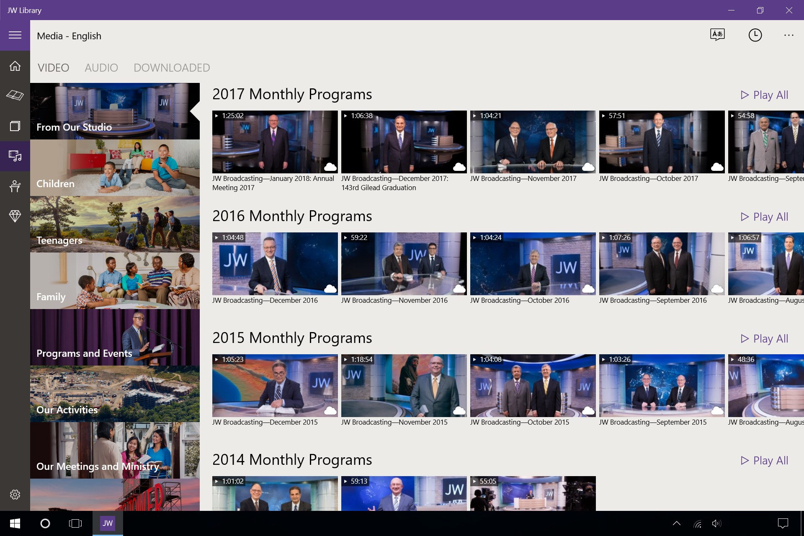Expand the three-dot more options menu
The image size is (804, 536).
coord(789,36)
